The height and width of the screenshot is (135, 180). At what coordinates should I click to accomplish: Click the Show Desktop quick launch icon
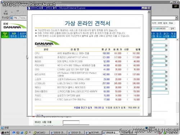[18, 132]
